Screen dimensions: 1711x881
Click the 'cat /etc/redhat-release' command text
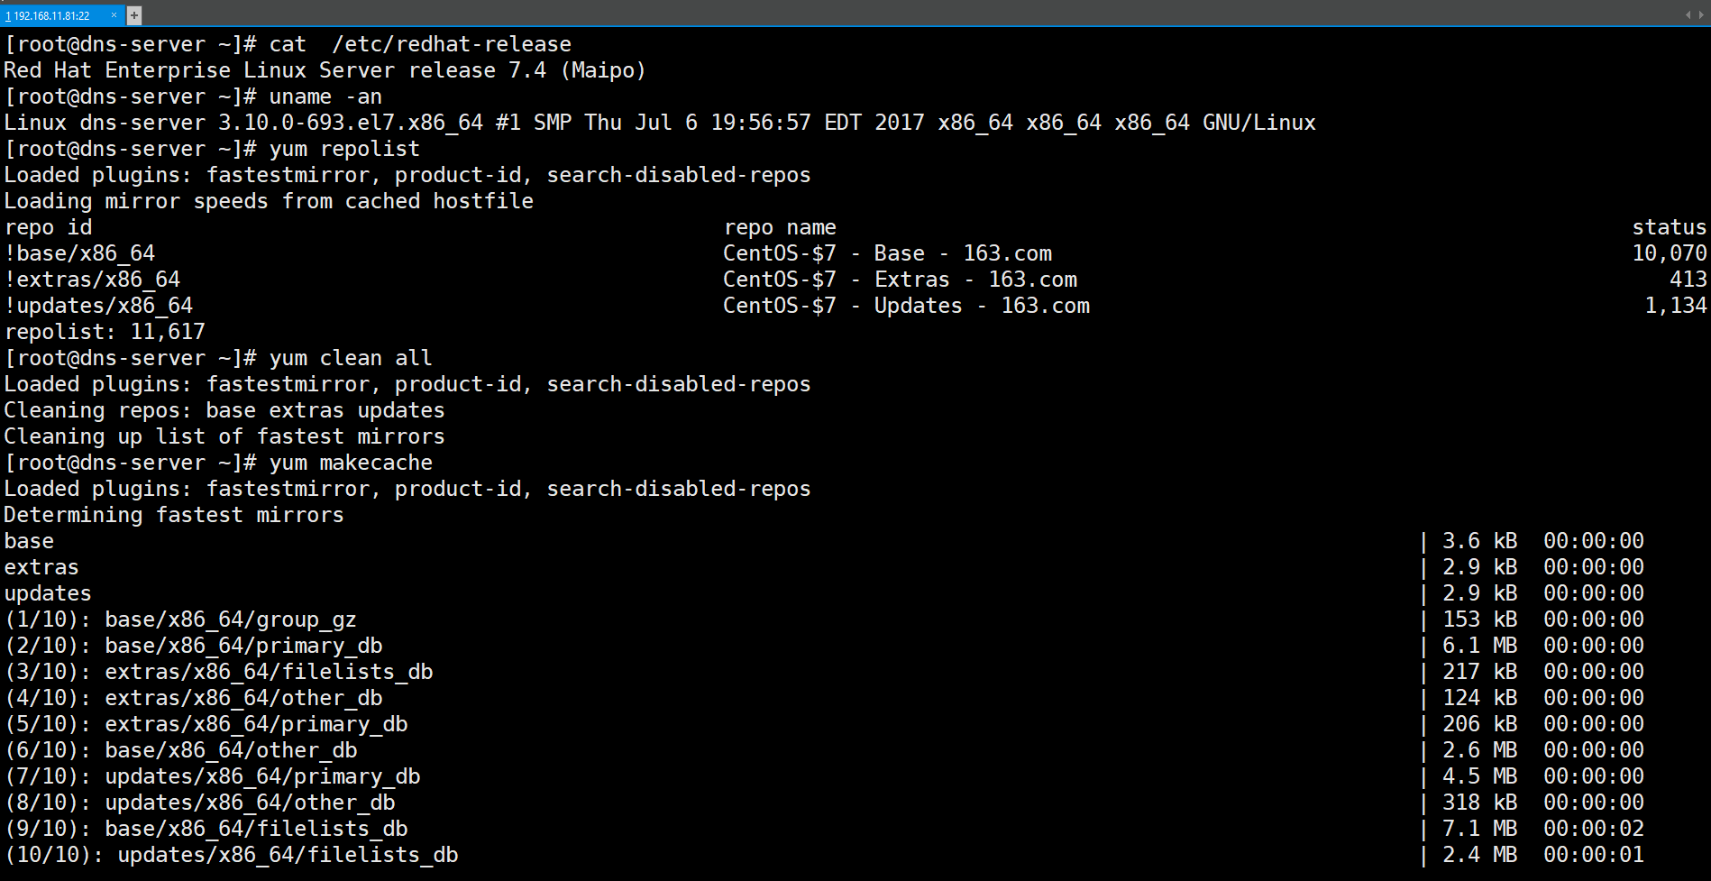420,44
